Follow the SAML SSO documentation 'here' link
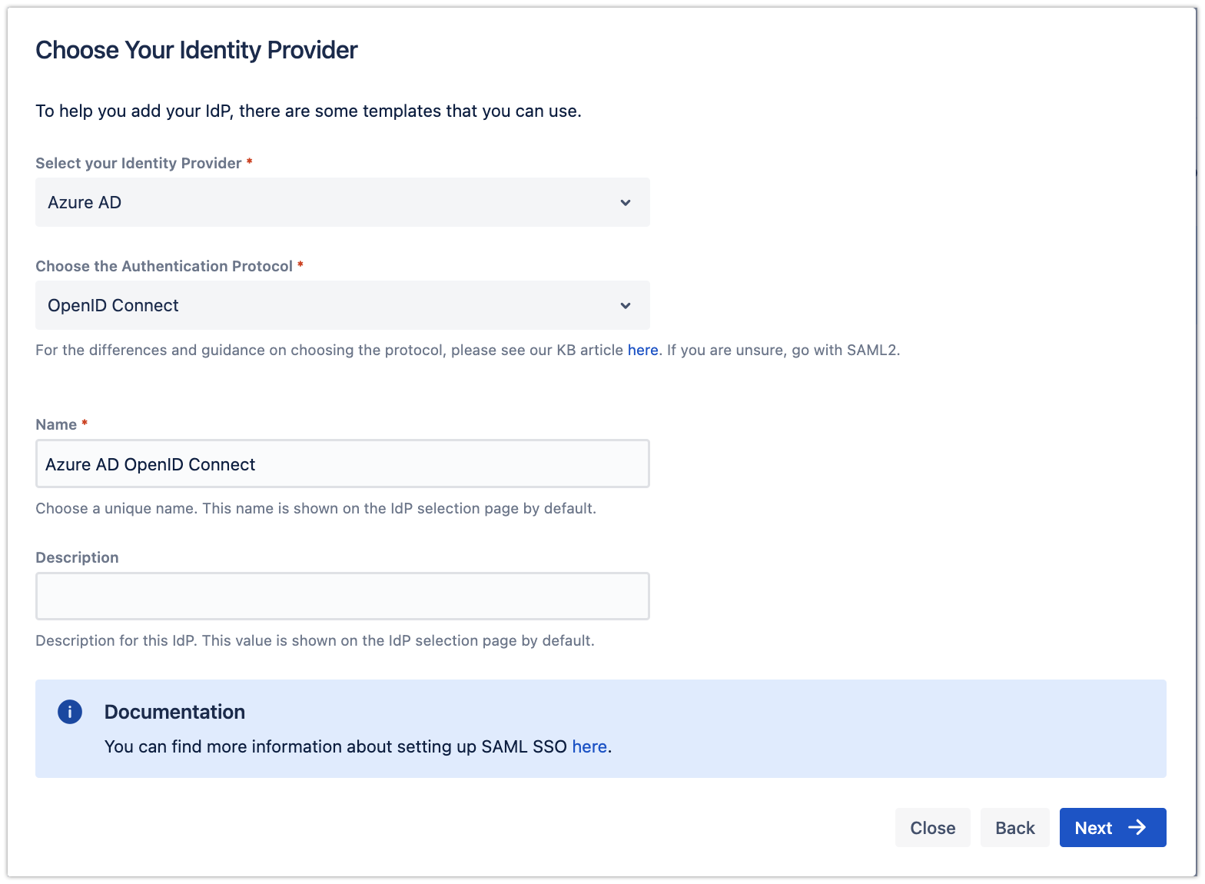Screen dimensions: 1205x884 (589, 746)
